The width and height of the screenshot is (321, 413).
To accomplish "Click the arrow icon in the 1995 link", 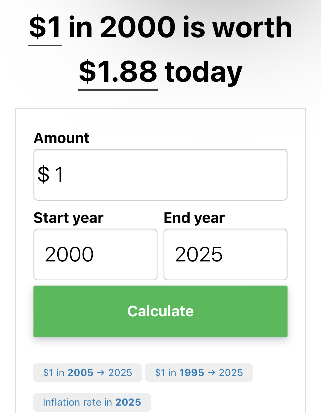I will tap(212, 373).
